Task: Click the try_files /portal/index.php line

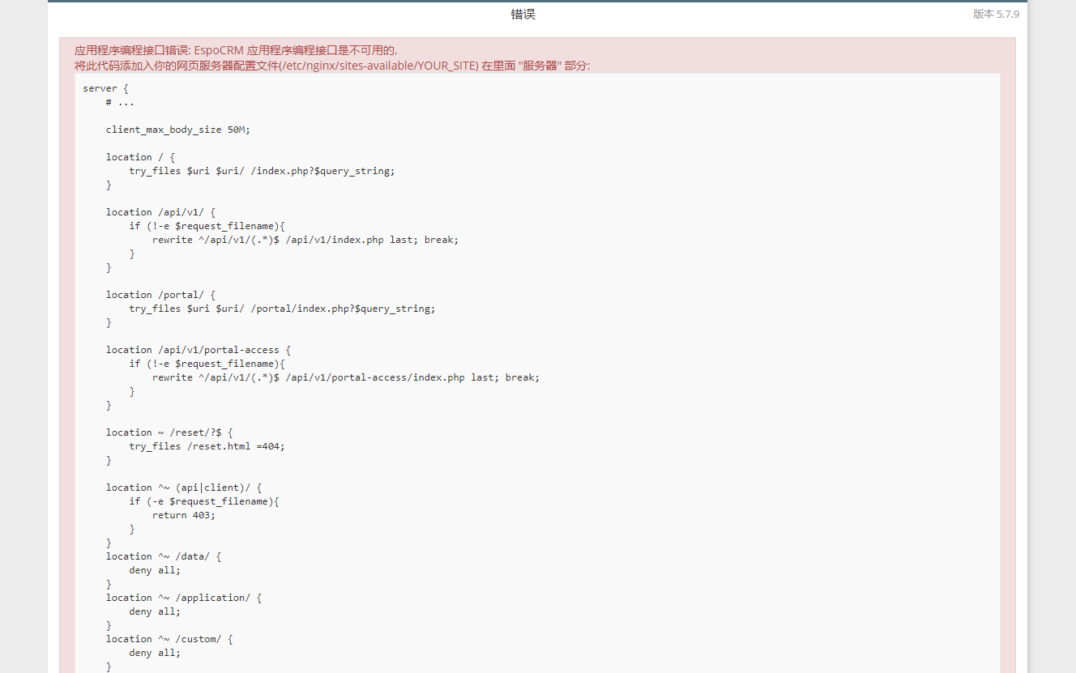Action: pyautogui.click(x=282, y=309)
